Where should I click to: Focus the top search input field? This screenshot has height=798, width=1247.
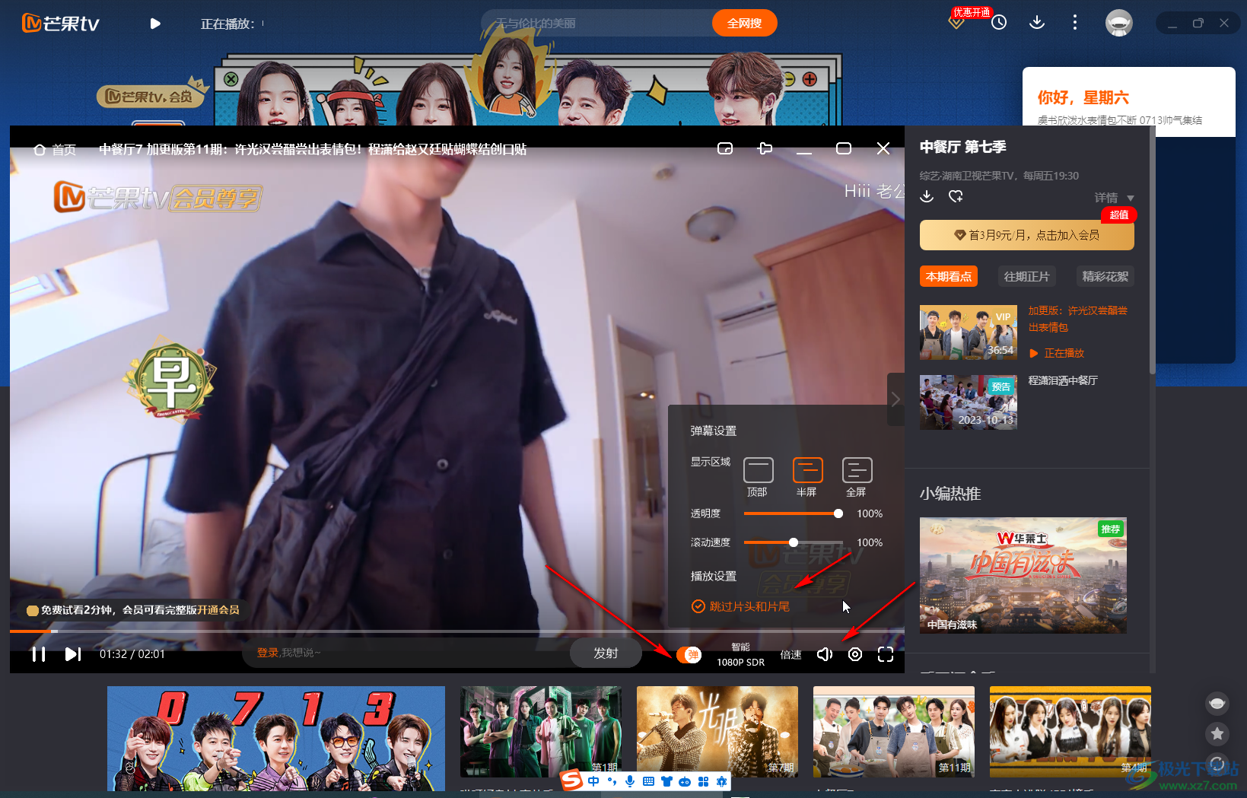click(x=598, y=23)
